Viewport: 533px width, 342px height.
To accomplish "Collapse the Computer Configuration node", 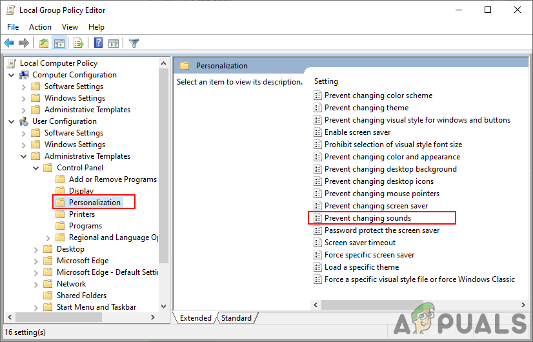I will pos(12,75).
